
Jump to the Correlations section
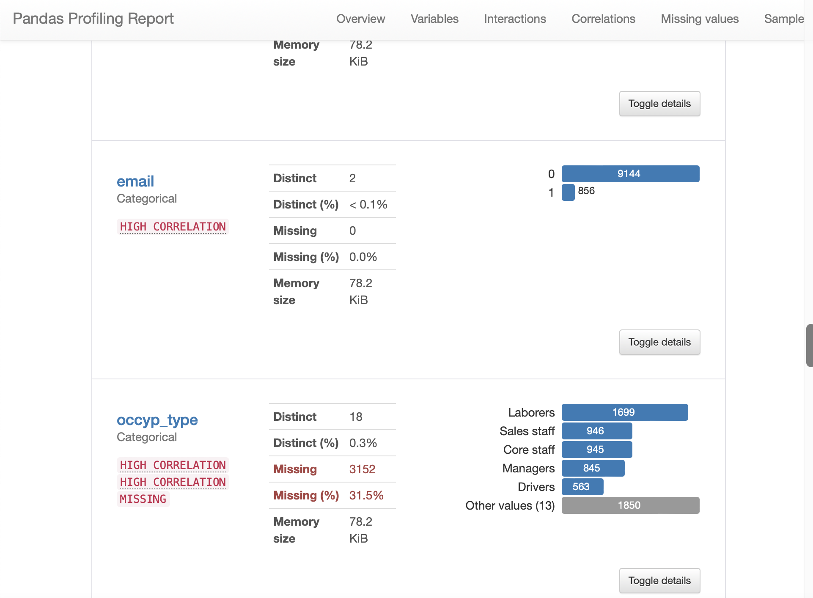click(603, 19)
